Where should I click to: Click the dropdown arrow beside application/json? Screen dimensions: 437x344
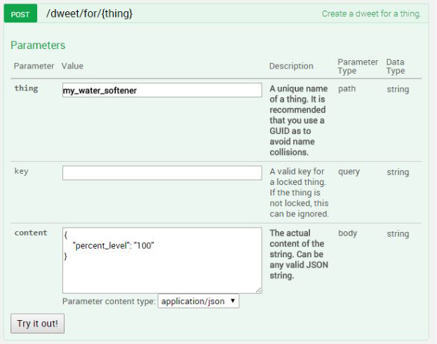[x=233, y=301]
